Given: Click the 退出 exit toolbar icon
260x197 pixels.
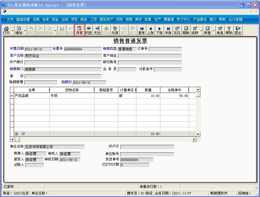Looking at the screenshot, I should point(238,30).
